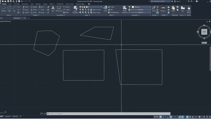Click the Fillet tool

coord(42,10)
